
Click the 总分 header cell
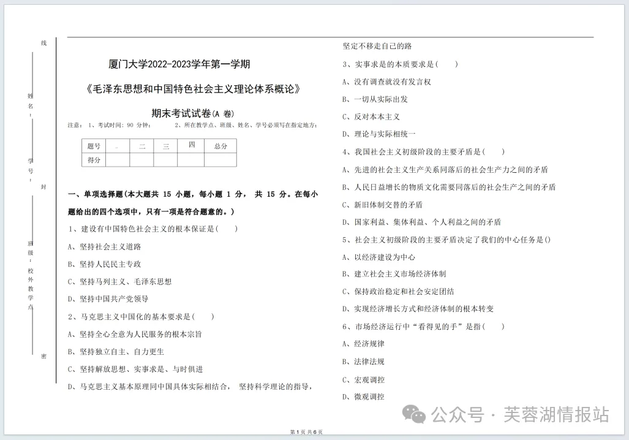(x=220, y=146)
